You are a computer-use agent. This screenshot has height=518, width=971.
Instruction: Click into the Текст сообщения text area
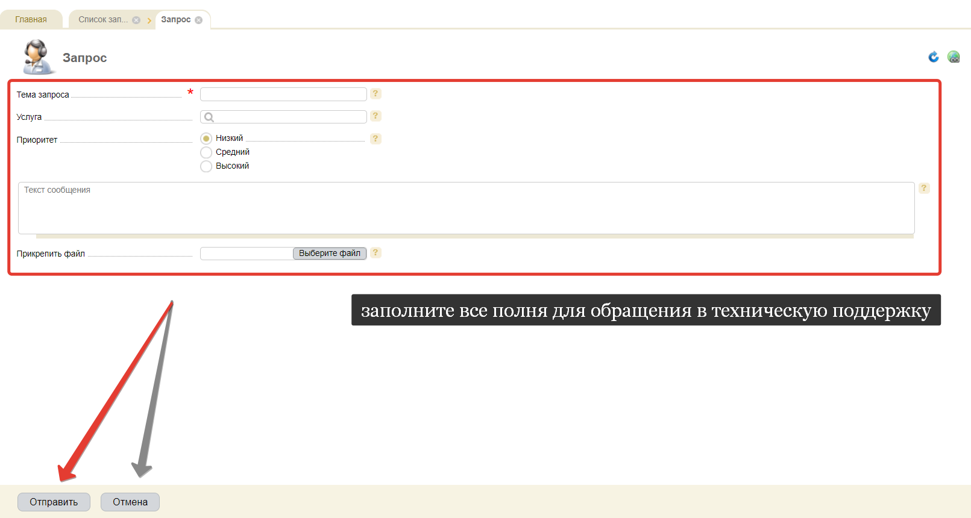click(467, 208)
